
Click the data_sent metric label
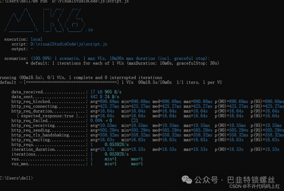22,97
